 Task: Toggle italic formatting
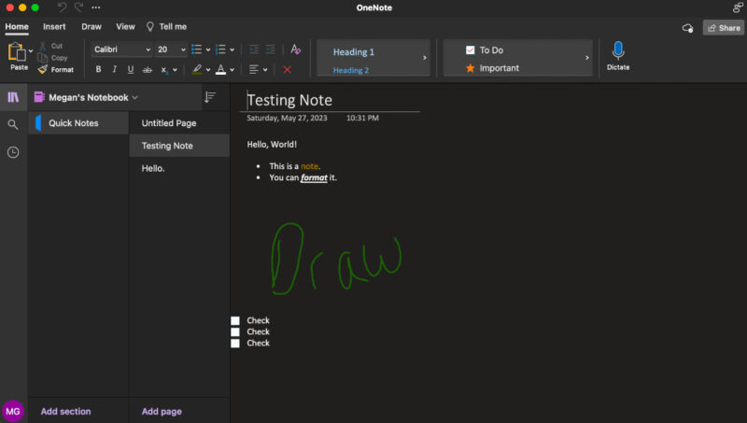tap(114, 69)
